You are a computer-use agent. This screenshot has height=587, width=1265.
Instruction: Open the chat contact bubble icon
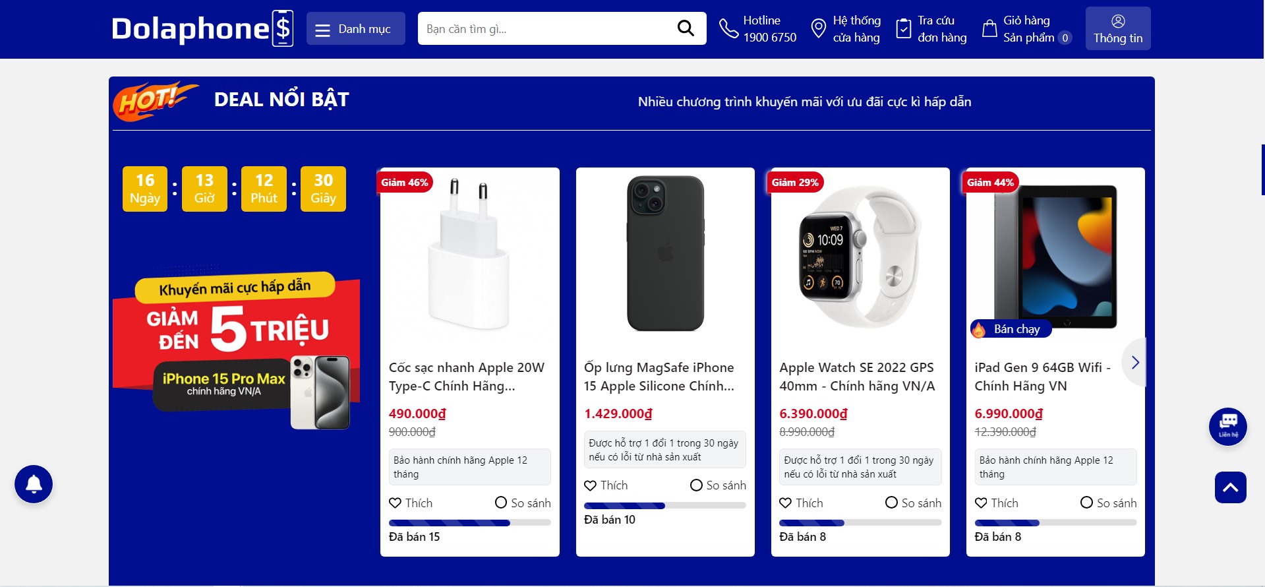[x=1227, y=426]
